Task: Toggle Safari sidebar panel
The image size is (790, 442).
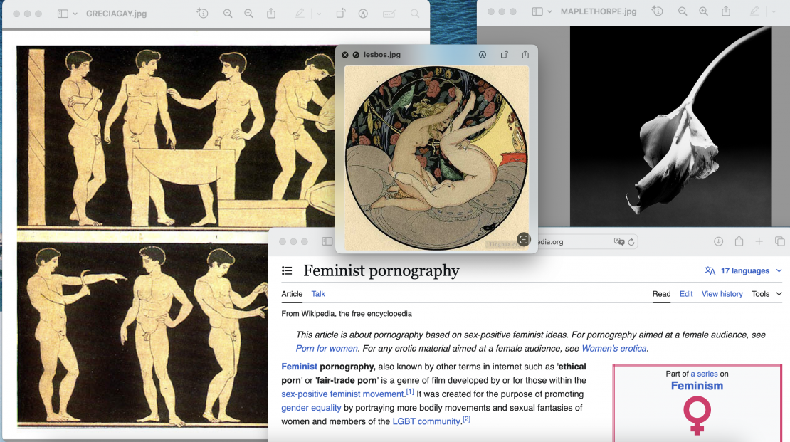Action: click(x=327, y=241)
